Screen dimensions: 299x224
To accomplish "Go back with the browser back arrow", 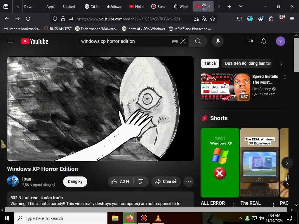I will tap(7, 19).
